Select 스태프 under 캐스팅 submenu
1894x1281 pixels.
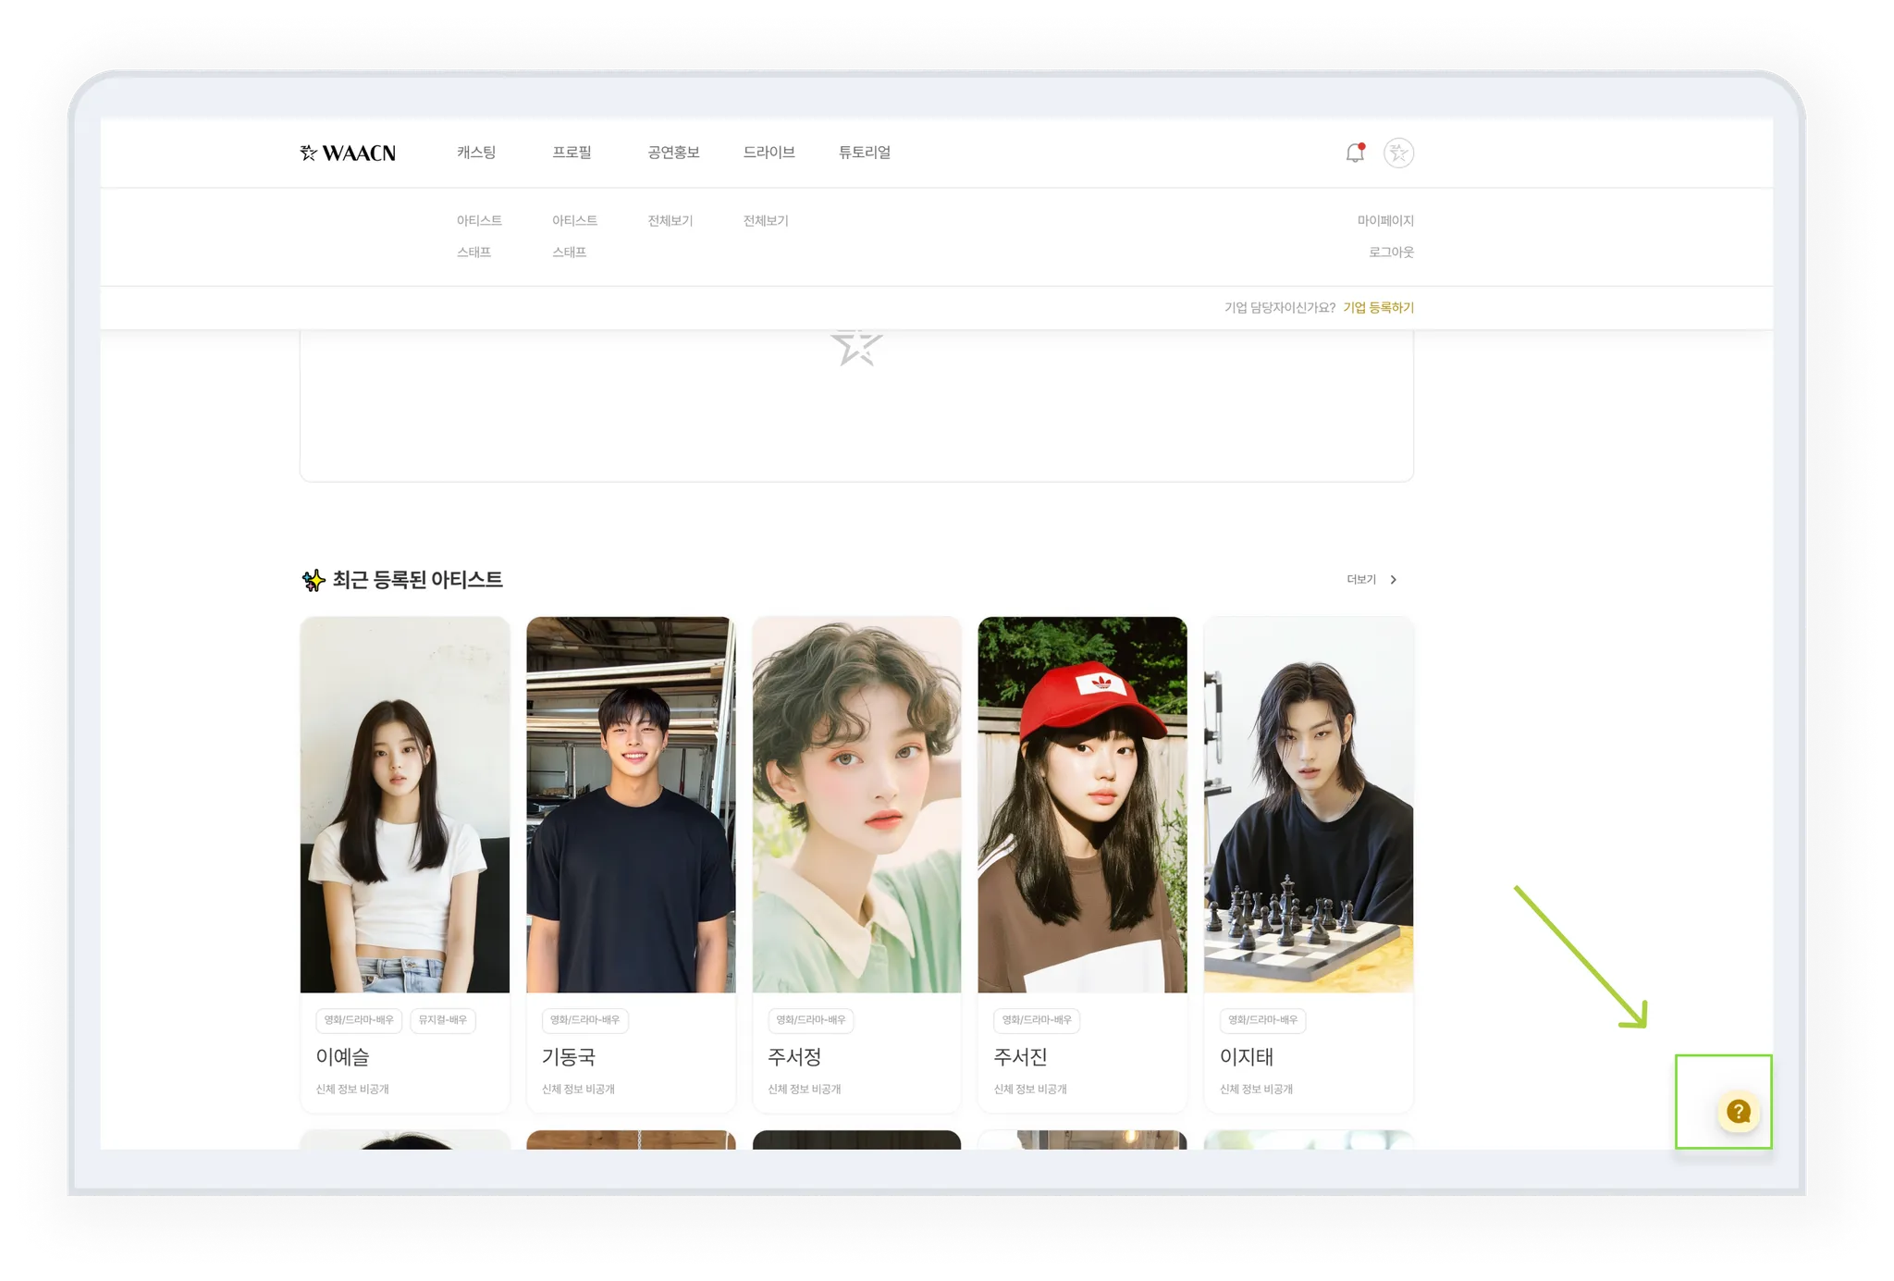pyautogui.click(x=473, y=253)
